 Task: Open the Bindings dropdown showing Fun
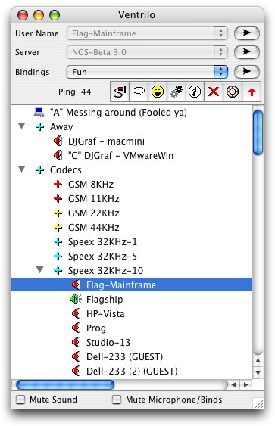(x=147, y=72)
